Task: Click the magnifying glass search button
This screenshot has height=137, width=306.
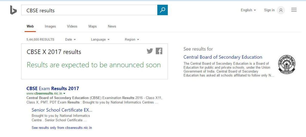Action: click(162, 10)
